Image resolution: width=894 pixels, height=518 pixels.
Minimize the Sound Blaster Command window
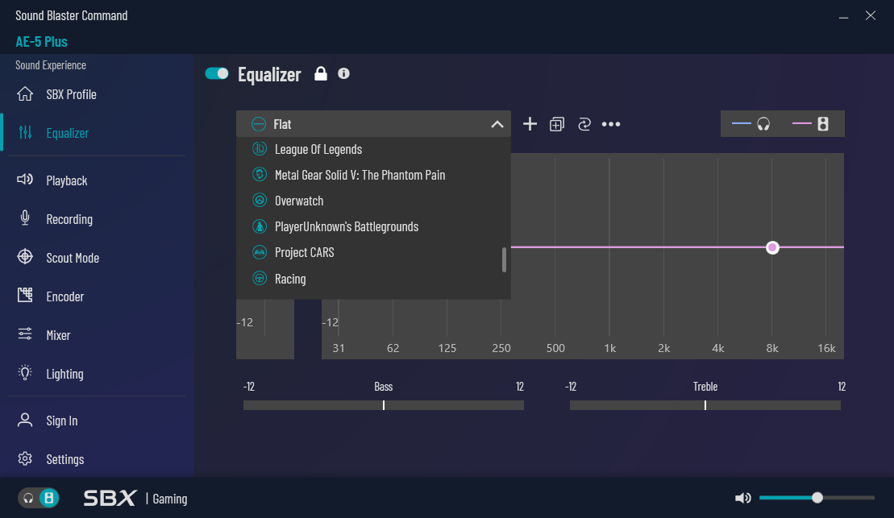click(x=843, y=16)
